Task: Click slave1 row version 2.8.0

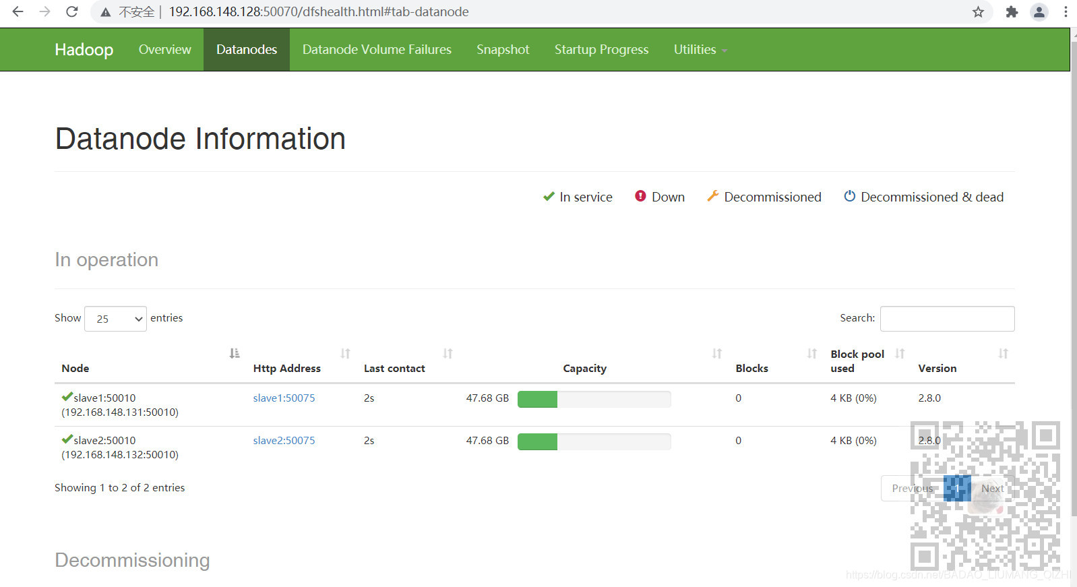Action: [929, 398]
